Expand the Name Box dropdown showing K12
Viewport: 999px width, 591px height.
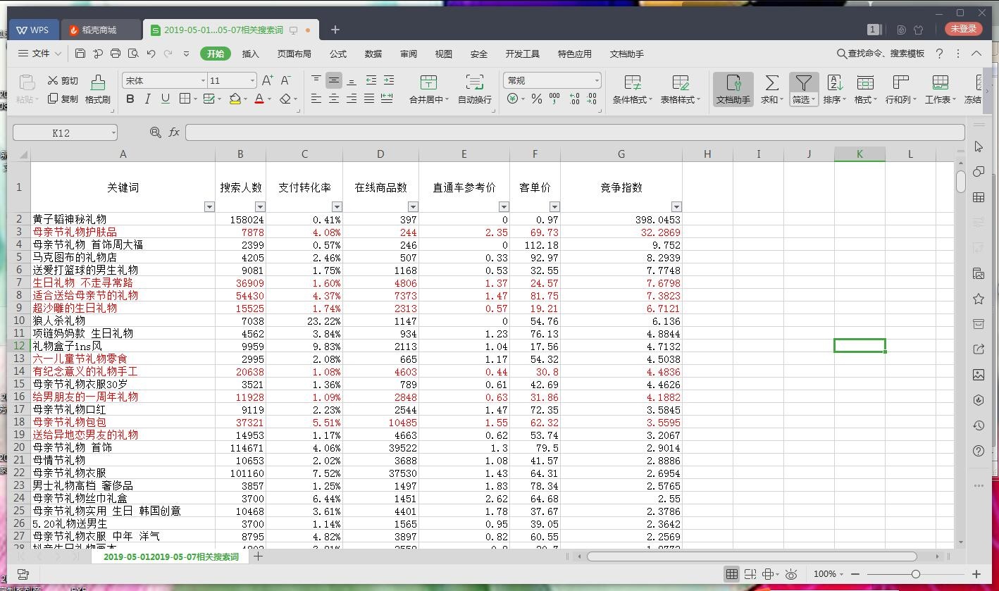point(113,132)
